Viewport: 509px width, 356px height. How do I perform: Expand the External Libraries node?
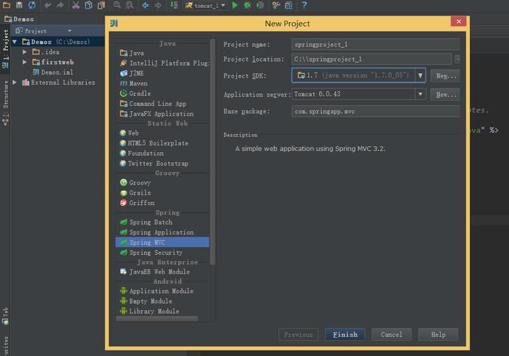15,83
